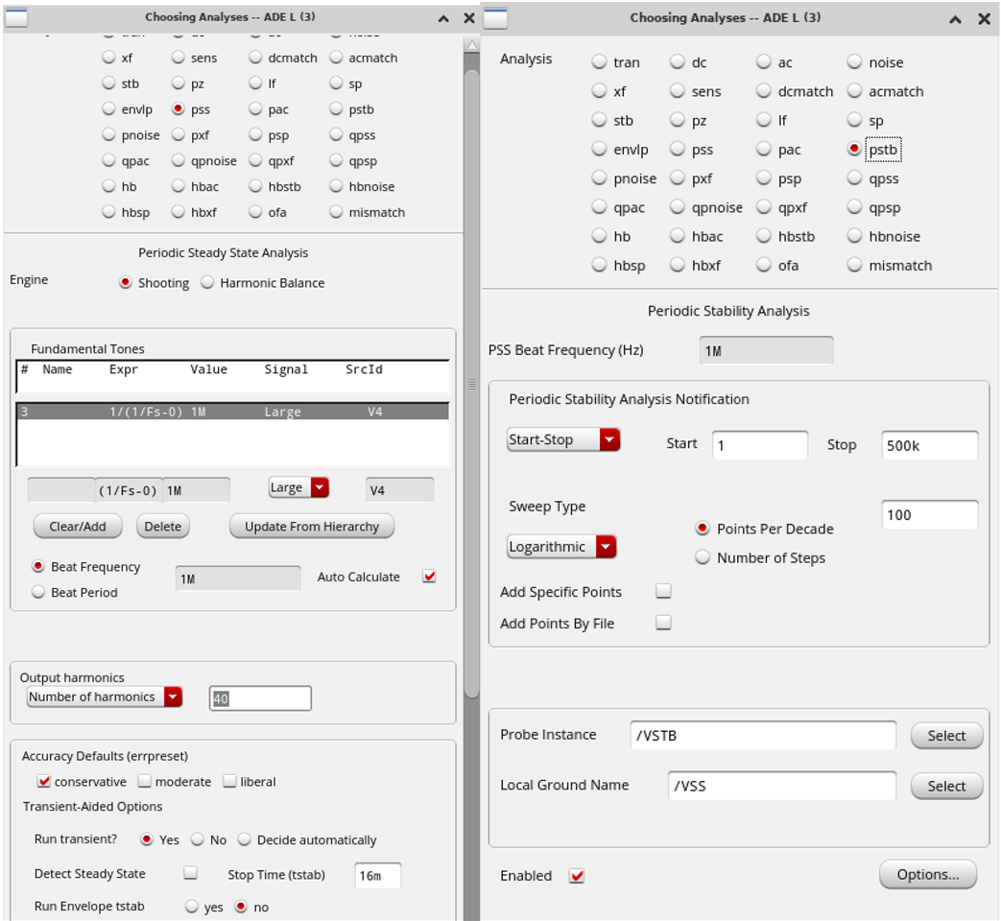1001x921 pixels.
Task: Roll up the right Choosing Analyses window
Action: 957,18
